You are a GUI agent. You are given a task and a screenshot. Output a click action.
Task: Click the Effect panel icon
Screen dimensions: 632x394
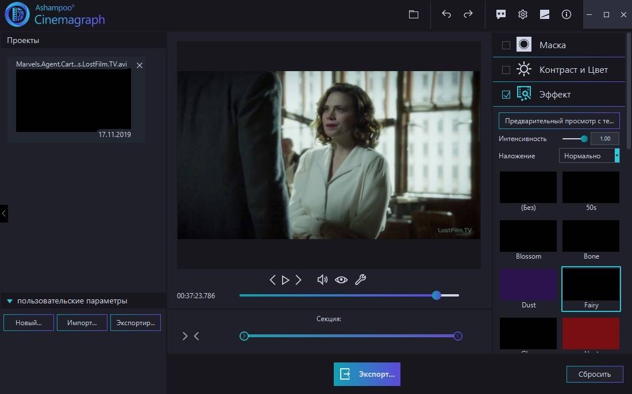[523, 94]
